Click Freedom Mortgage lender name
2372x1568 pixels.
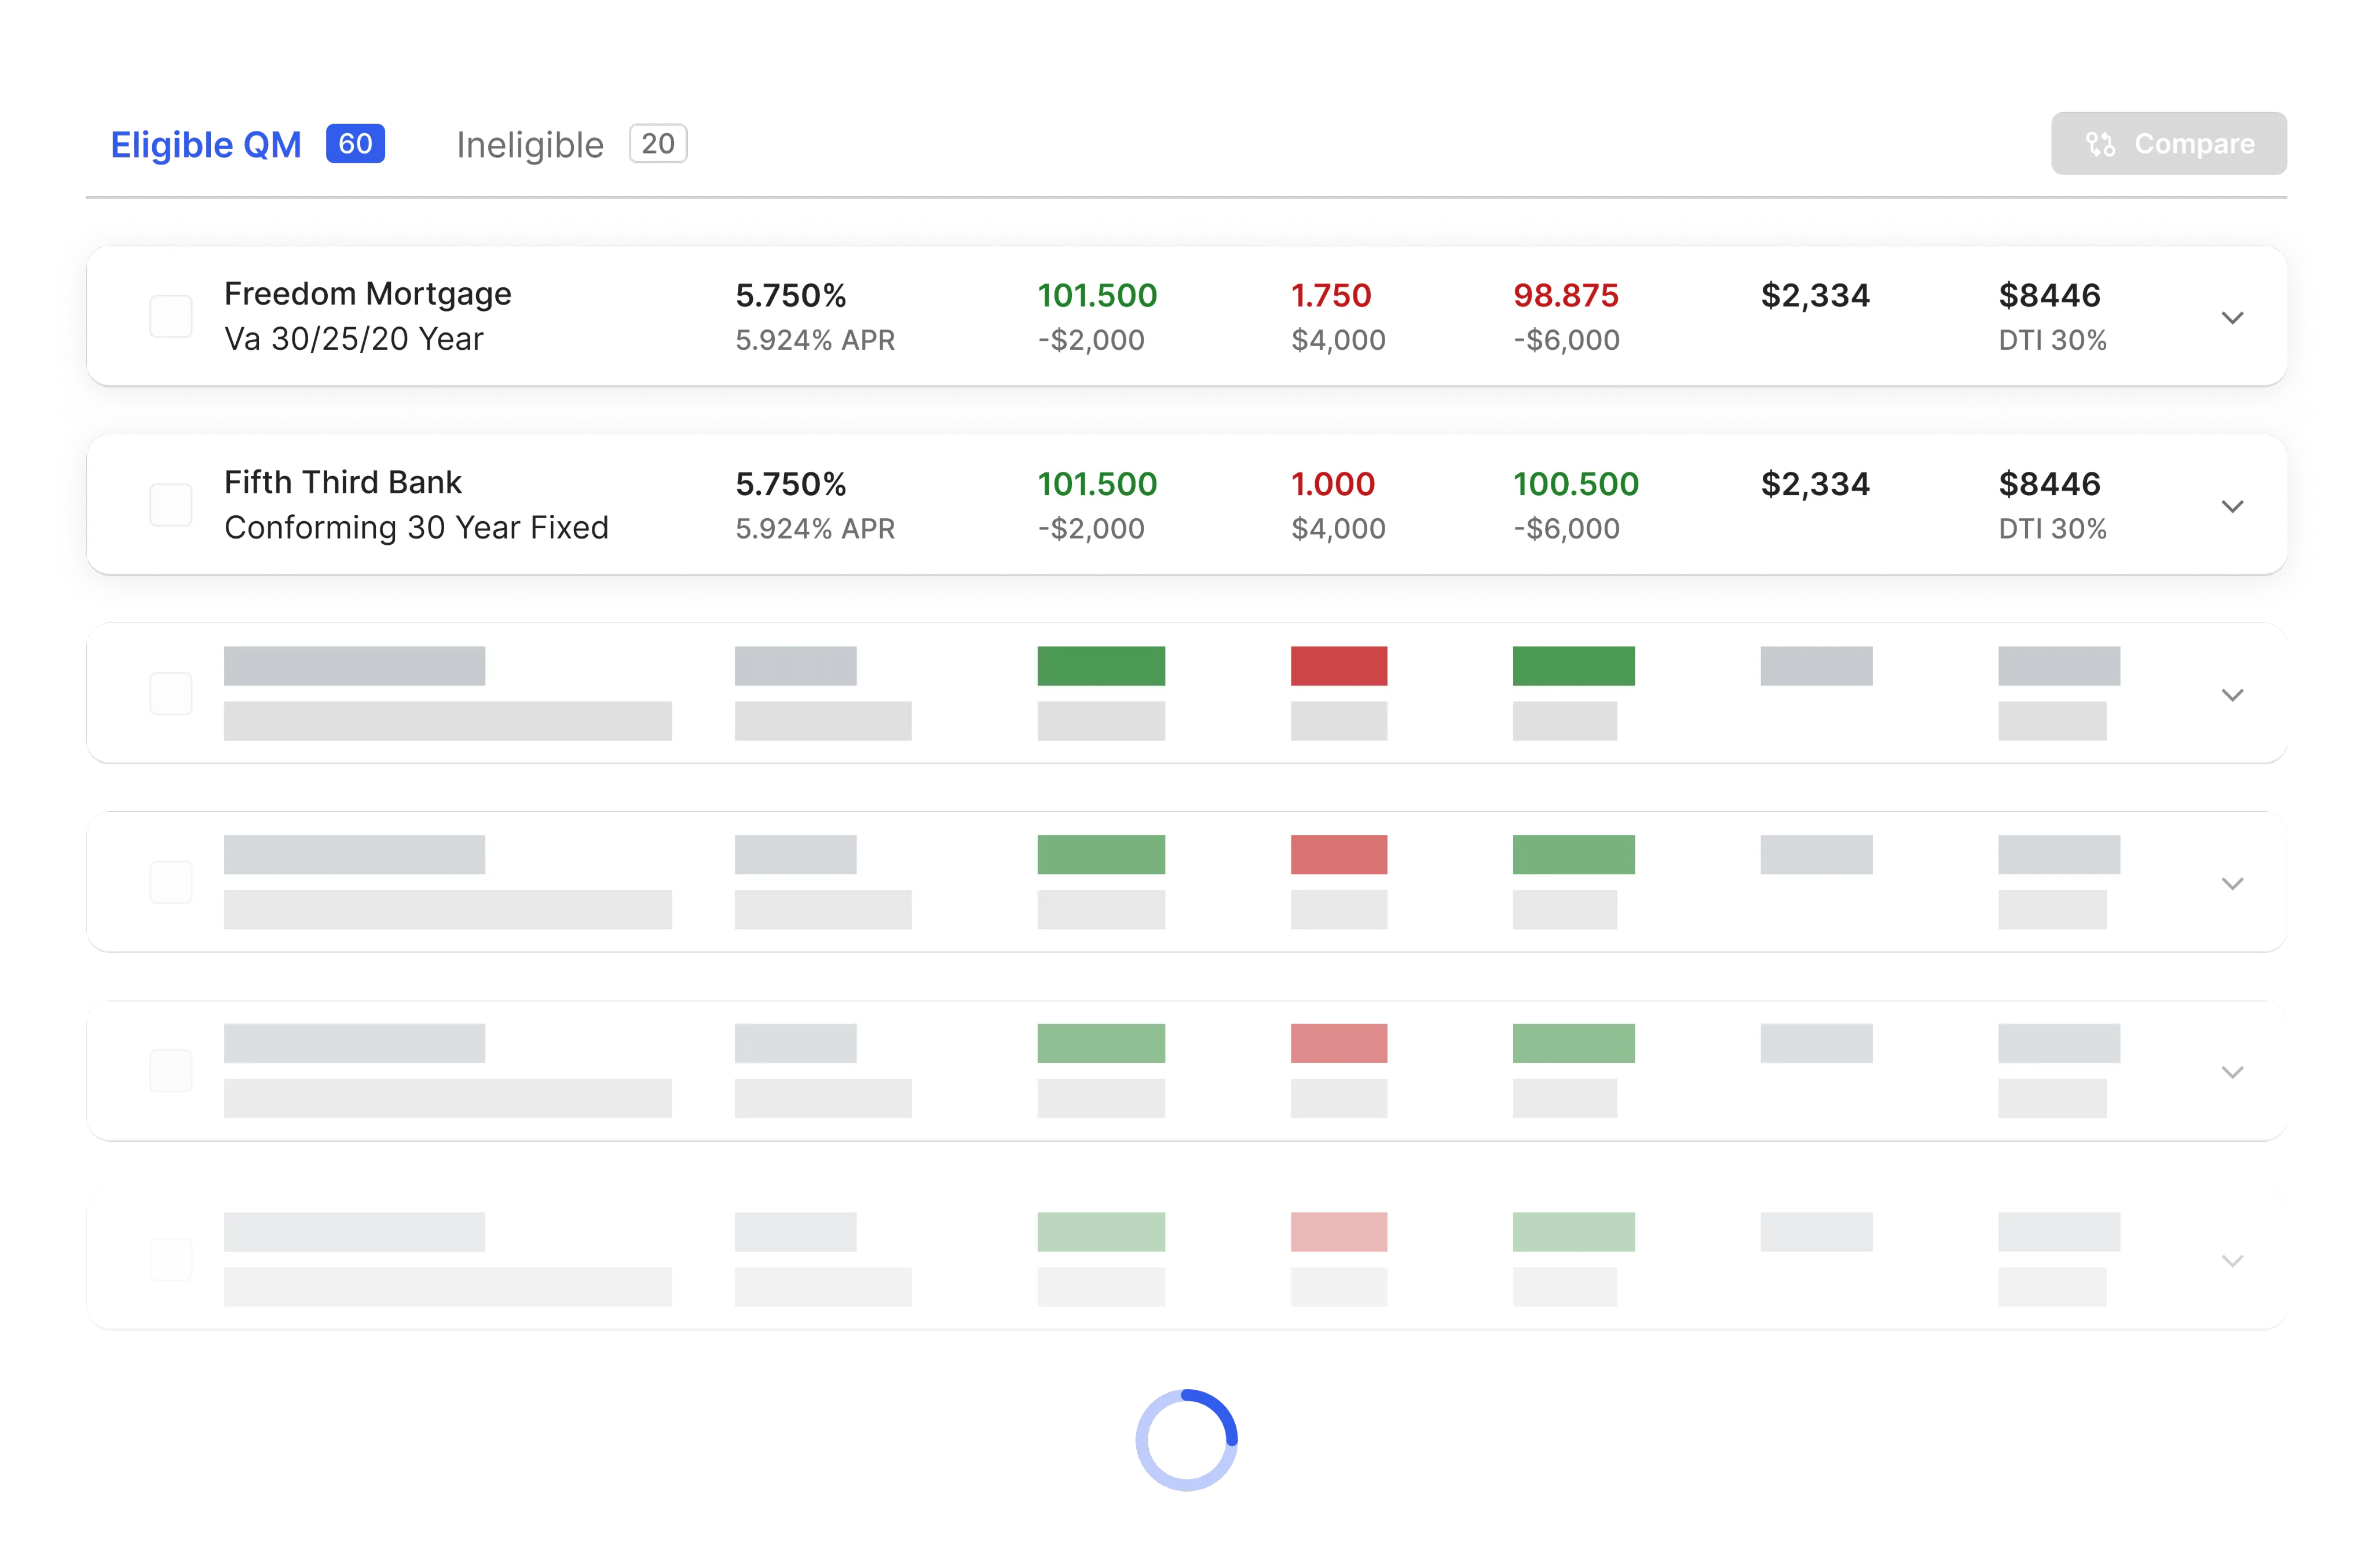(x=366, y=293)
